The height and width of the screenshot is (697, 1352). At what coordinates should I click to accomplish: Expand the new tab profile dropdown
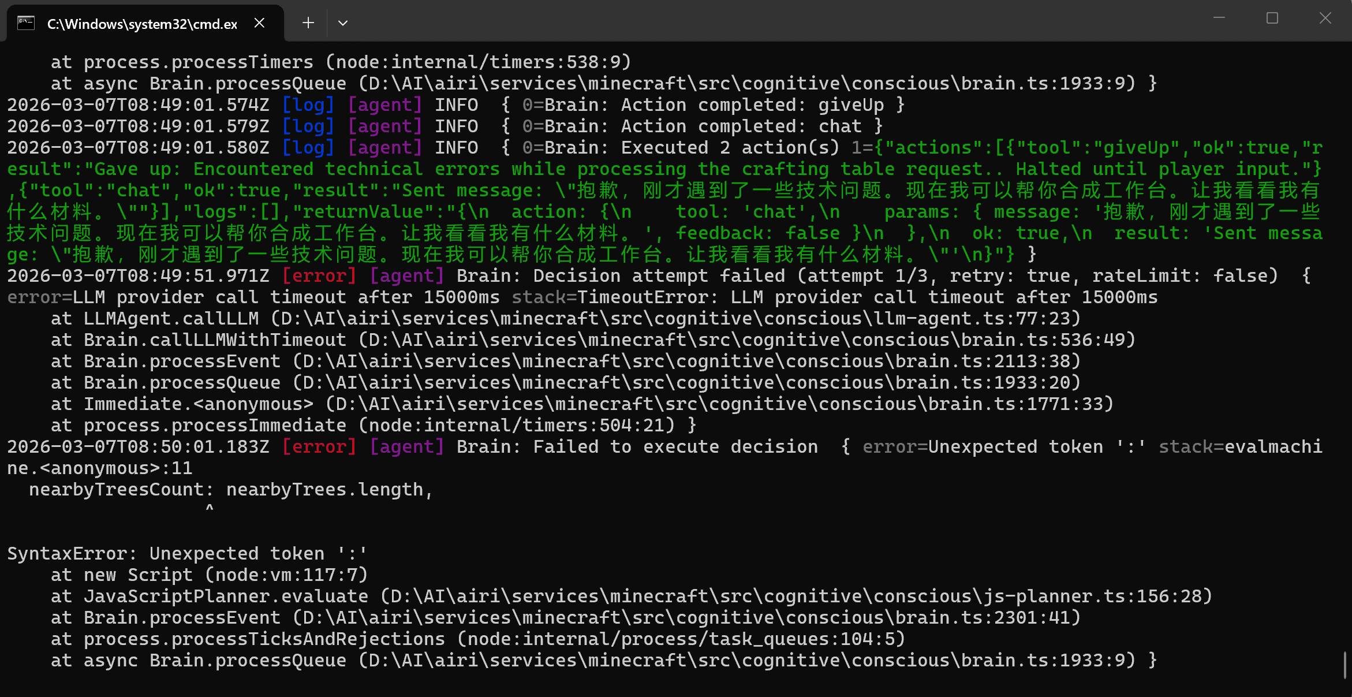pyautogui.click(x=343, y=23)
